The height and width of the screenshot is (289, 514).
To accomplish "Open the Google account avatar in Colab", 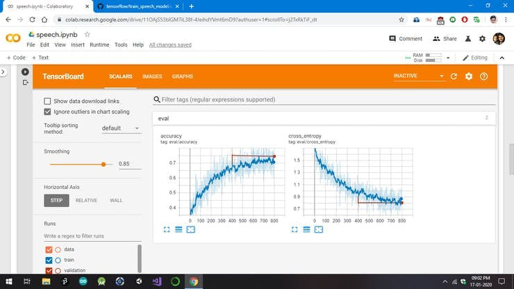I will coord(499,39).
